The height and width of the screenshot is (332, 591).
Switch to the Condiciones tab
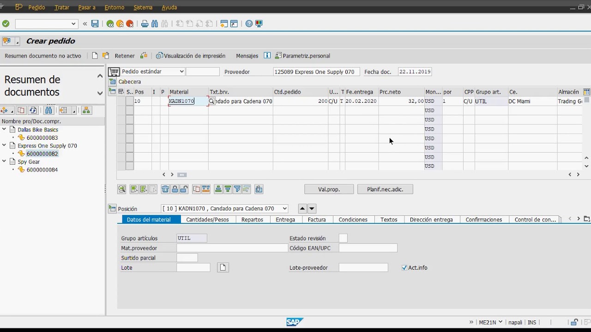[353, 219]
